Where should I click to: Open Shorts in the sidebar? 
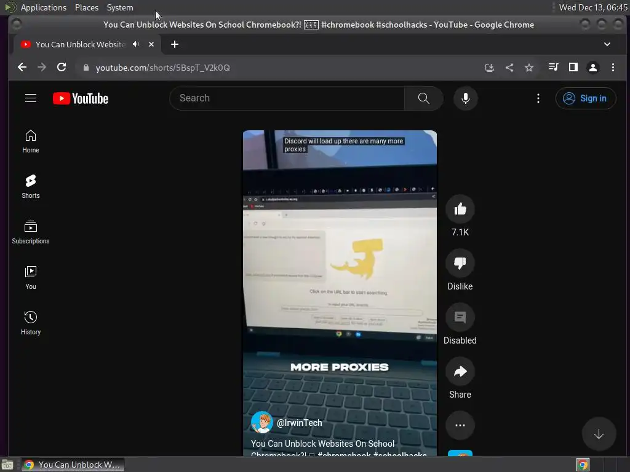pos(31,187)
